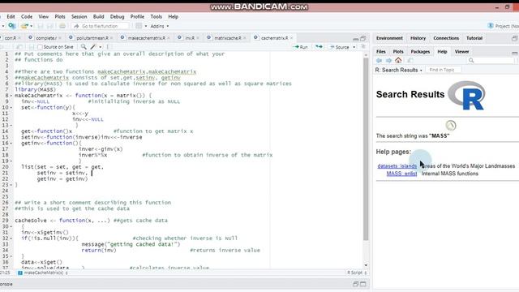Image resolution: width=519 pixels, height=292 pixels.
Task: Click the editor vertical scrollbar thumb
Action: pos(366,149)
